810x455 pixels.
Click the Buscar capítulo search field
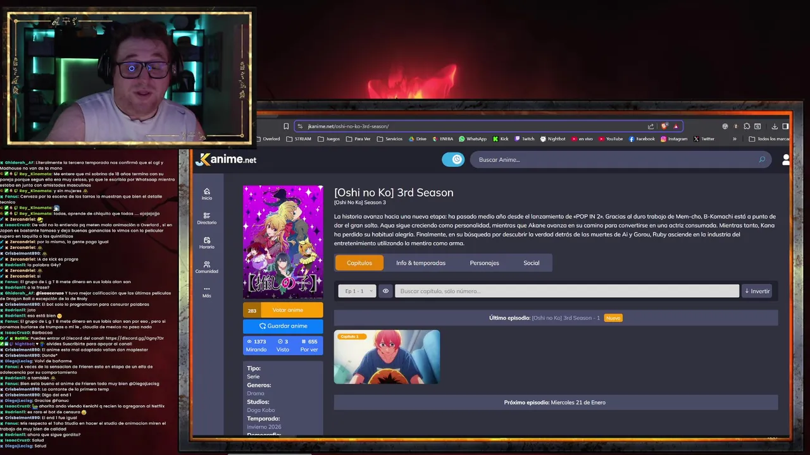(567, 291)
